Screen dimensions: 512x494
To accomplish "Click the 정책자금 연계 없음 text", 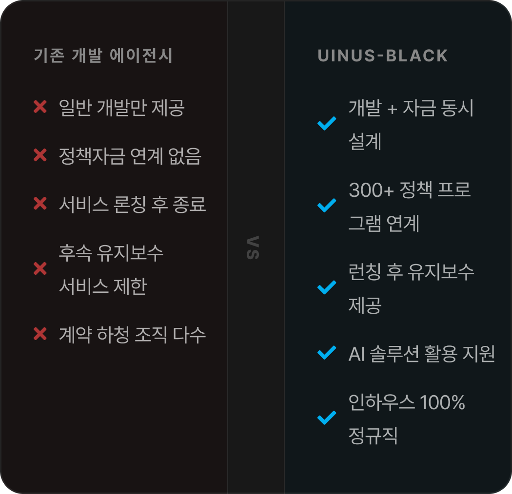I will pyautogui.click(x=130, y=156).
